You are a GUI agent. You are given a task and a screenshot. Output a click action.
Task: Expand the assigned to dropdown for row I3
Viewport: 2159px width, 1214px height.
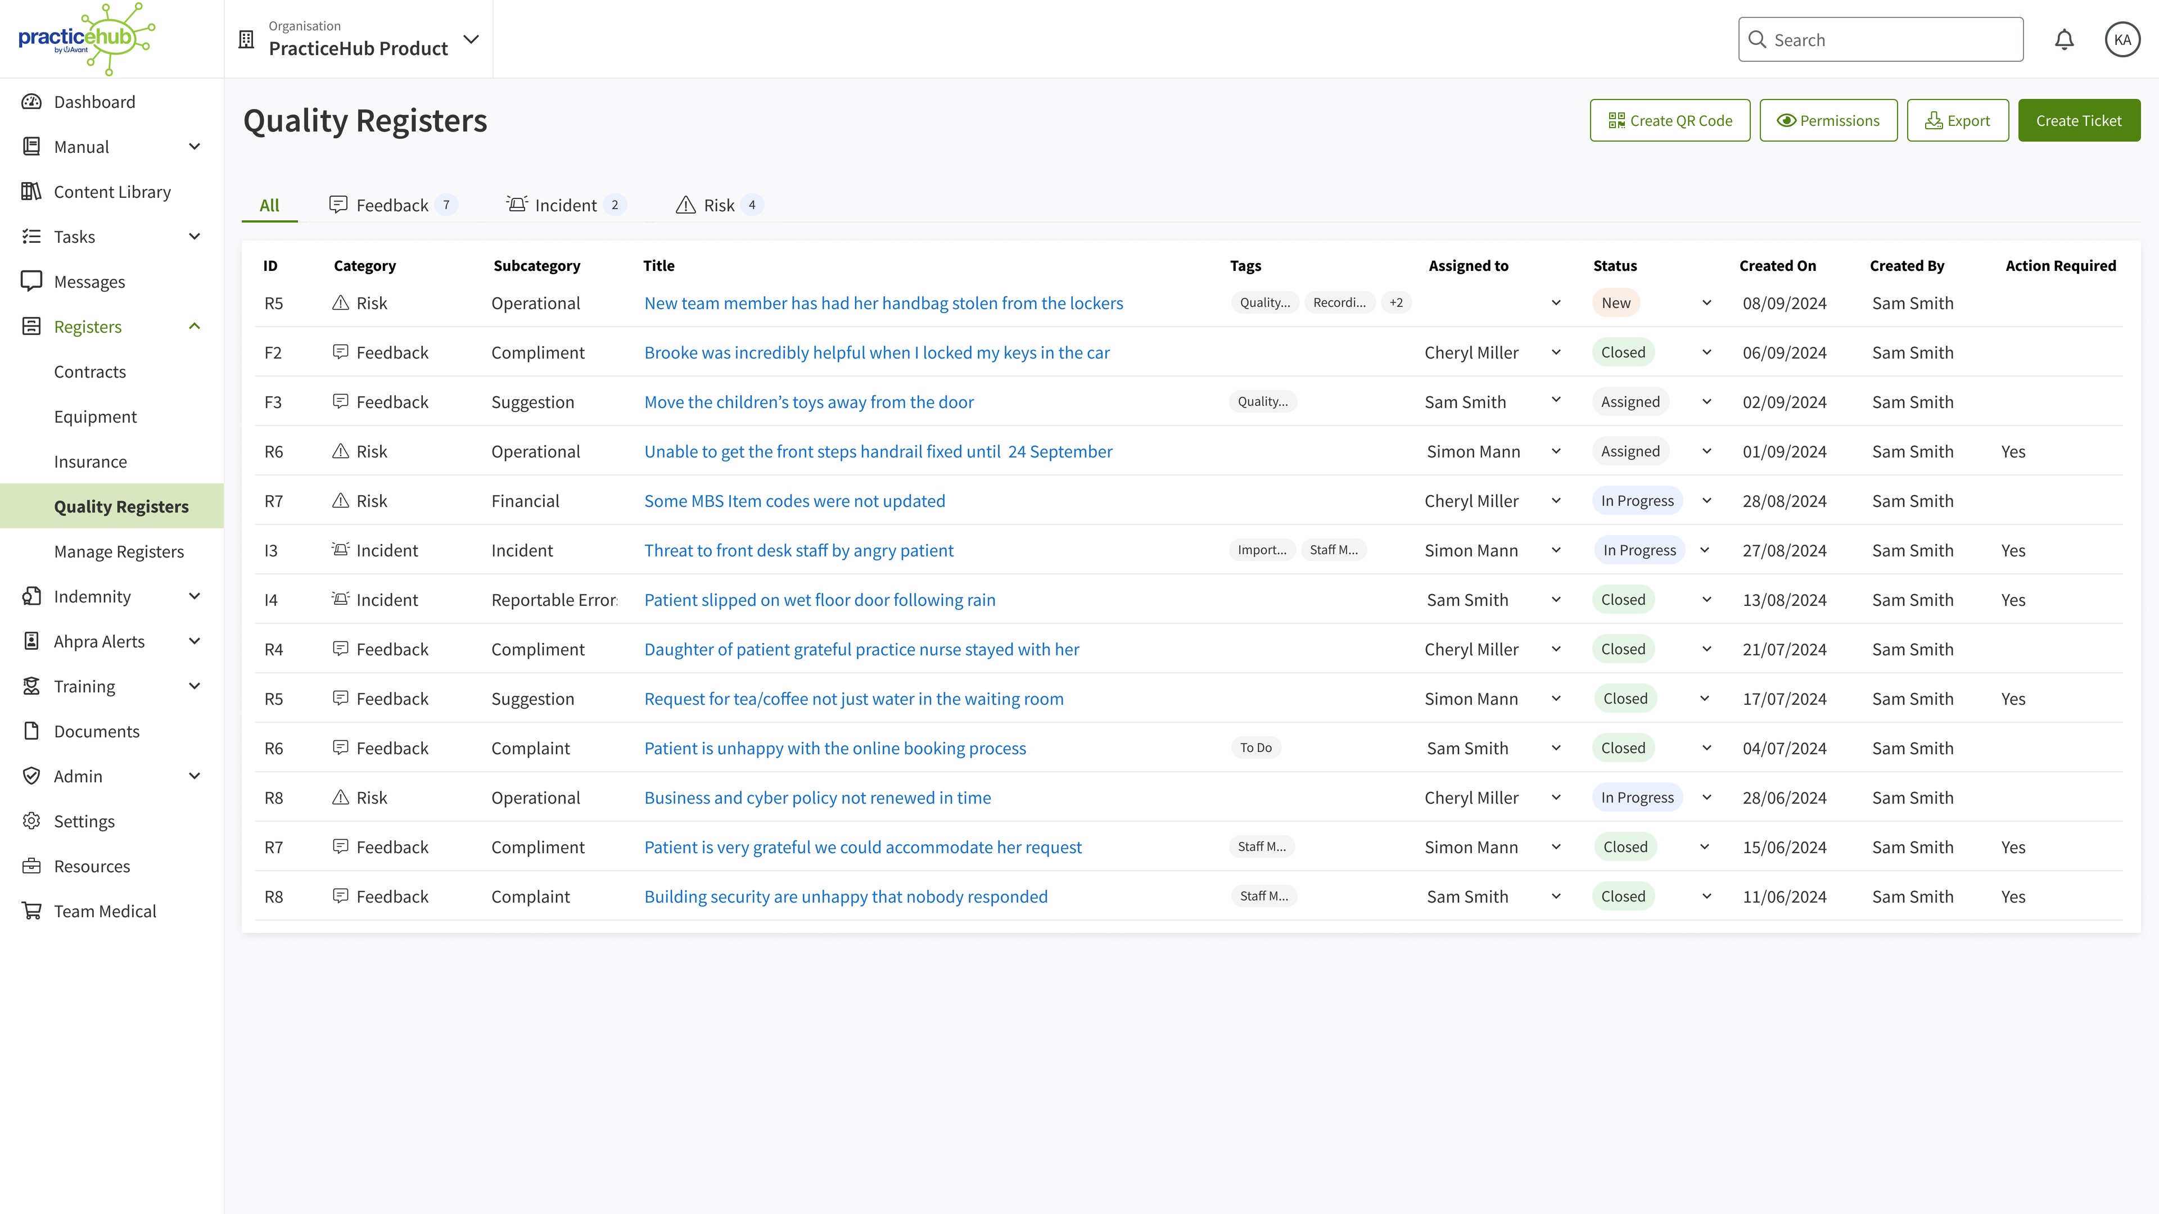pos(1557,550)
